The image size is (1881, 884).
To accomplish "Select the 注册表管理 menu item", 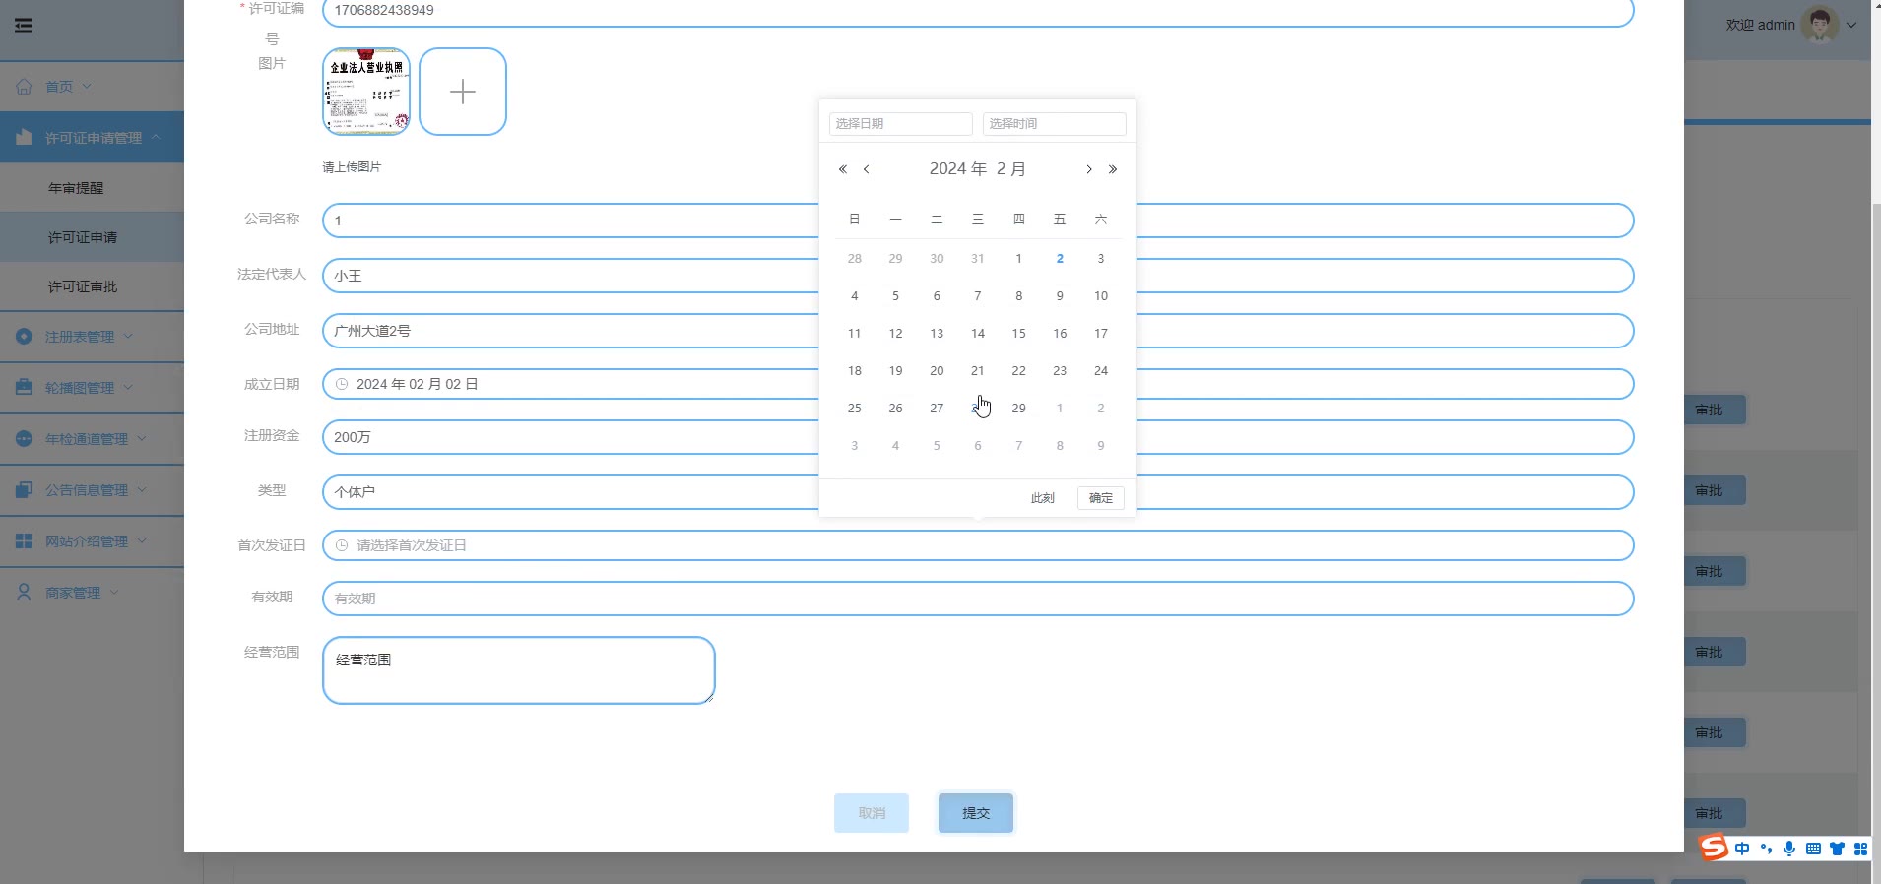I will 92,337.
